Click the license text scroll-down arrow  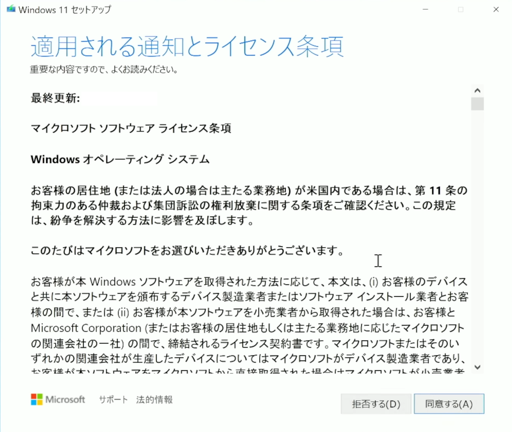pos(477,367)
